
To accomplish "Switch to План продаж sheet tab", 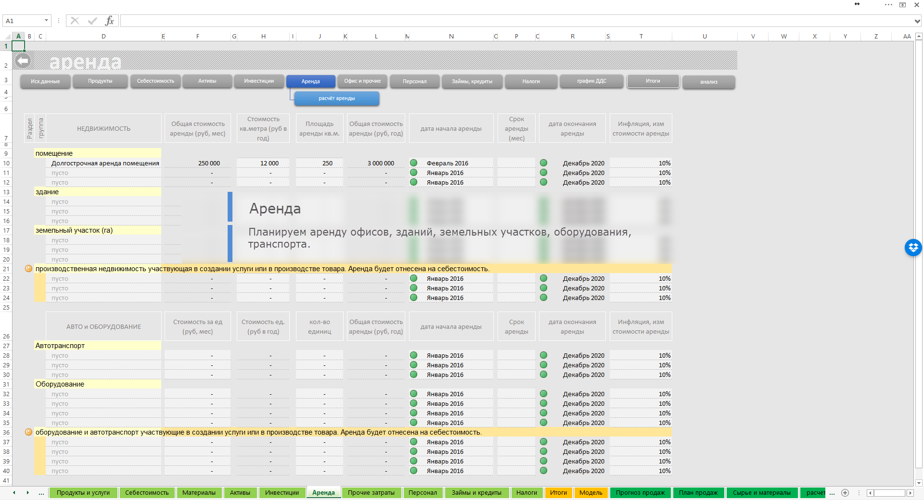I will click(x=698, y=493).
